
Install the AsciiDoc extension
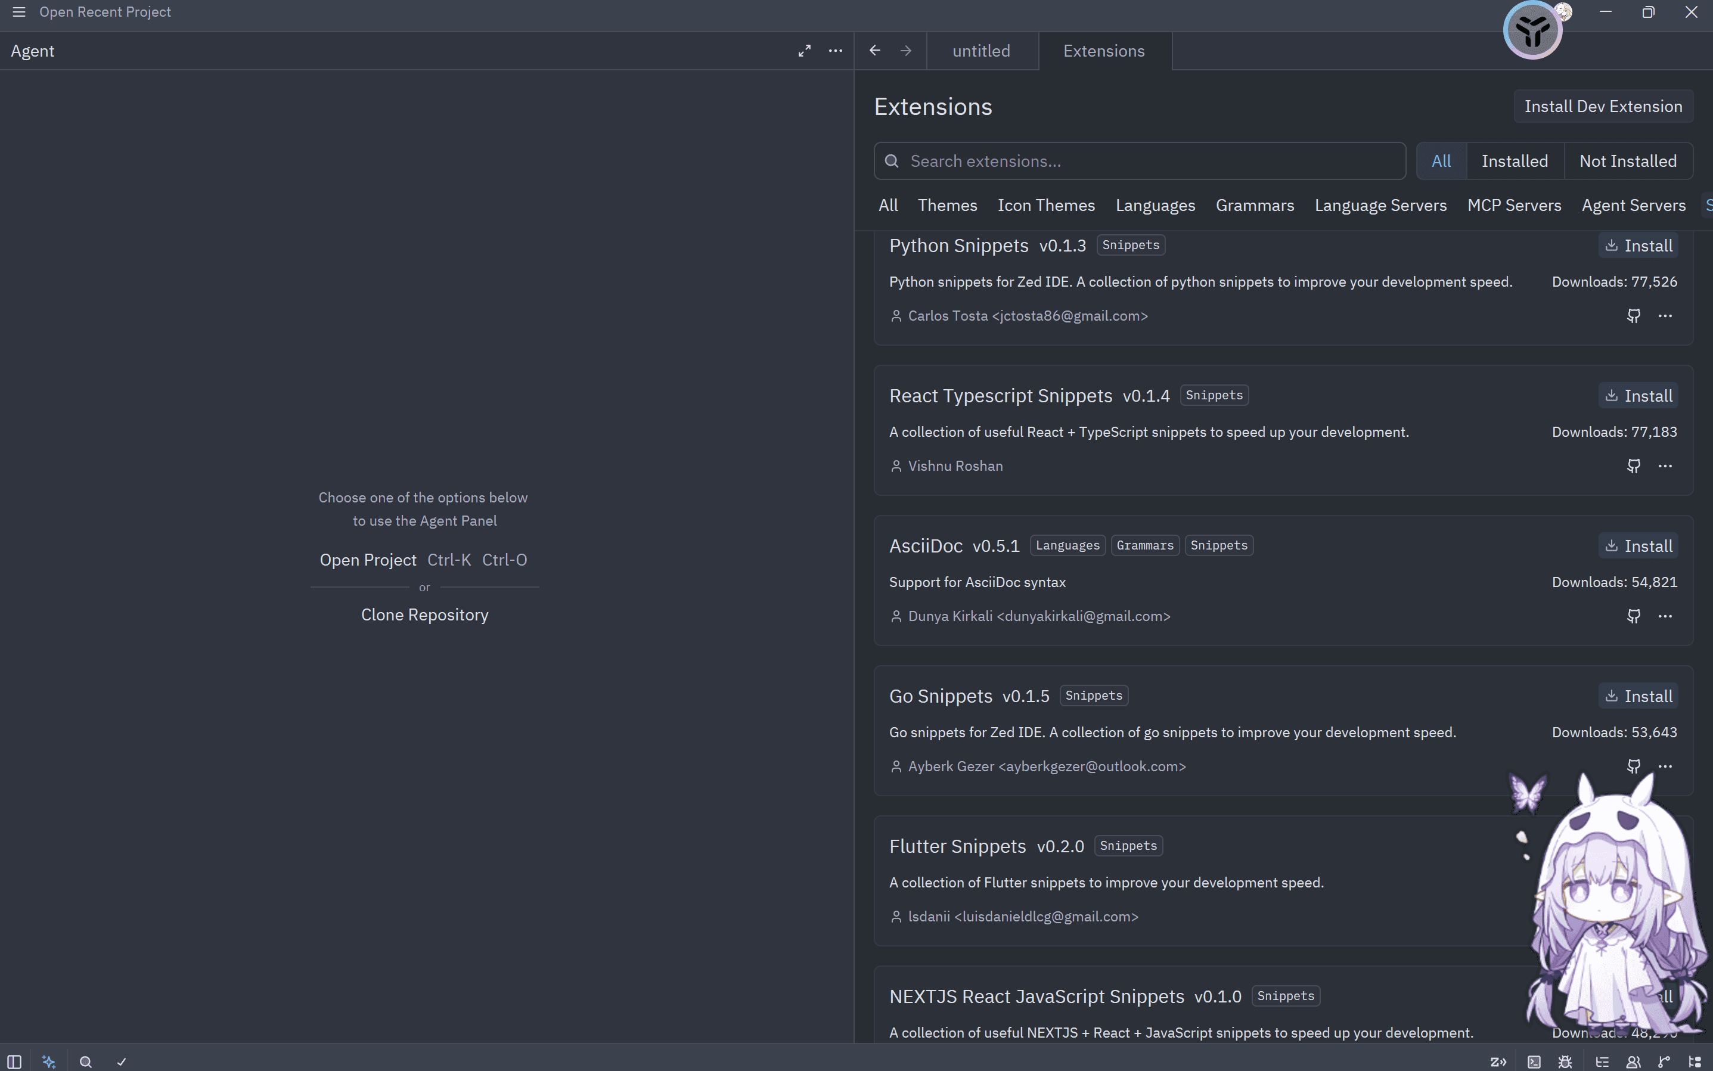1638,546
